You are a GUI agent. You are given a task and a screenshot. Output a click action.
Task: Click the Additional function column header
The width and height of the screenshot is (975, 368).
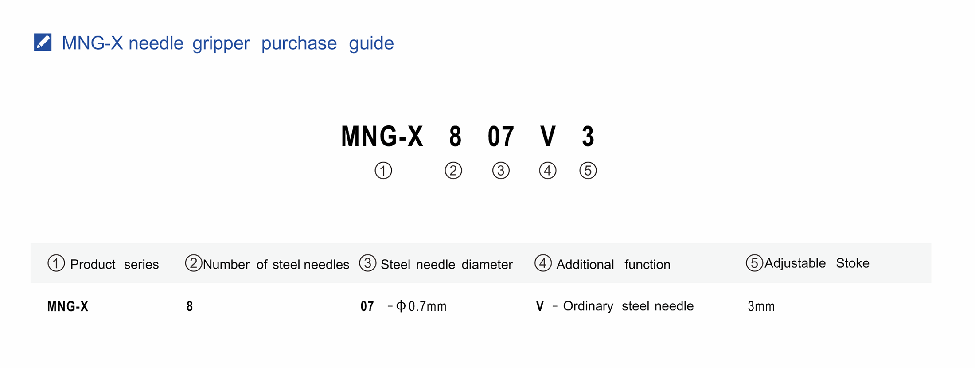(613, 264)
